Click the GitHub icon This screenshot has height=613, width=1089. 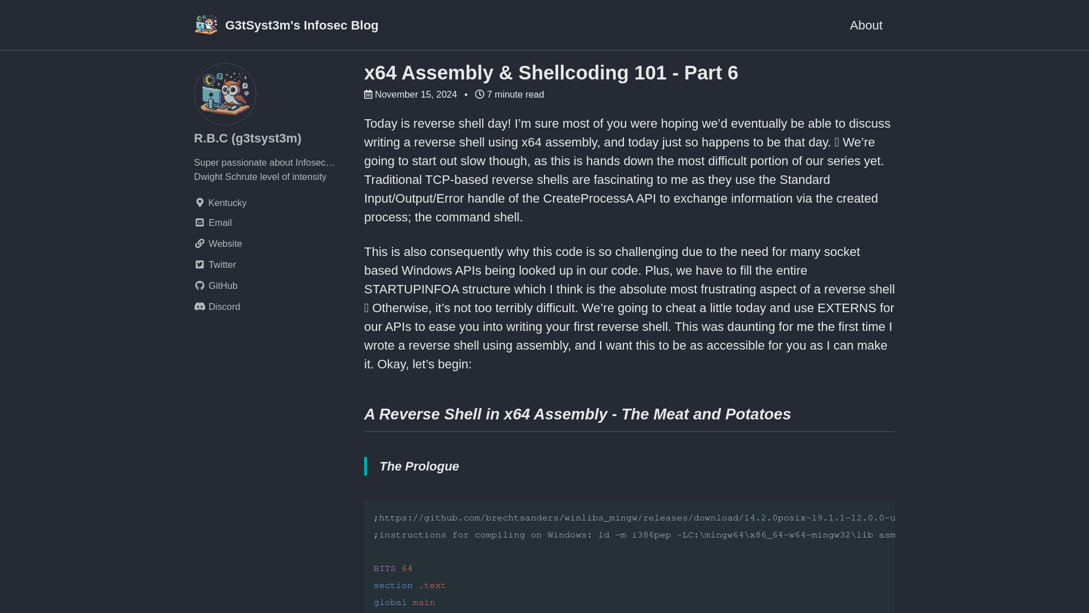coord(200,285)
